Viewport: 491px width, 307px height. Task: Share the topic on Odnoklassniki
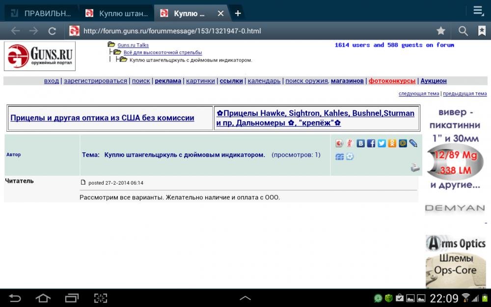tap(391, 143)
